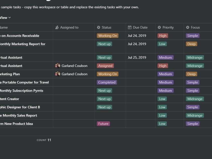Image resolution: width=212 pixels, height=159 pixels.
Task: Click the Name column header
Action: (4, 27)
